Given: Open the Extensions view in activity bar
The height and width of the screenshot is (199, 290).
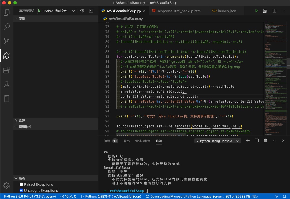Looking at the screenshot, I should 7,70.
